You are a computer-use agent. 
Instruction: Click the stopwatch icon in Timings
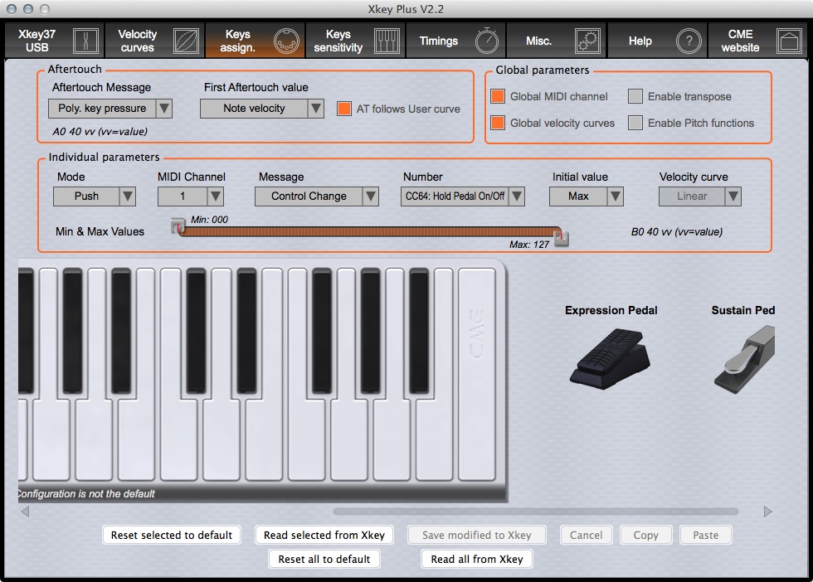(487, 41)
